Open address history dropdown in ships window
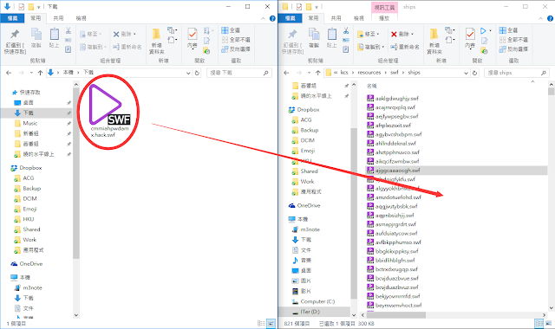The height and width of the screenshot is (329, 555). point(467,73)
